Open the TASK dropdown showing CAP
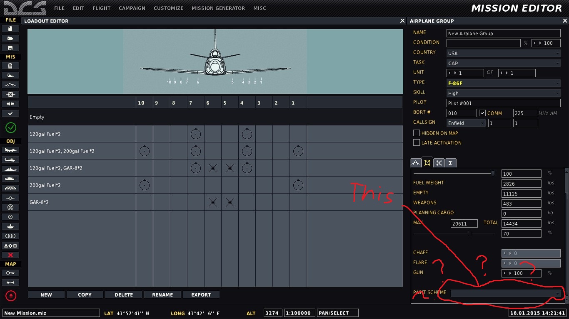The width and height of the screenshot is (569, 319). (x=504, y=63)
